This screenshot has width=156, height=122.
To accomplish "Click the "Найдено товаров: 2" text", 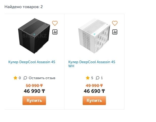I will (x=24, y=7).
